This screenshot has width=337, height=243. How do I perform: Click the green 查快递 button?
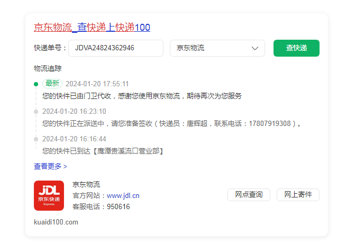(296, 48)
